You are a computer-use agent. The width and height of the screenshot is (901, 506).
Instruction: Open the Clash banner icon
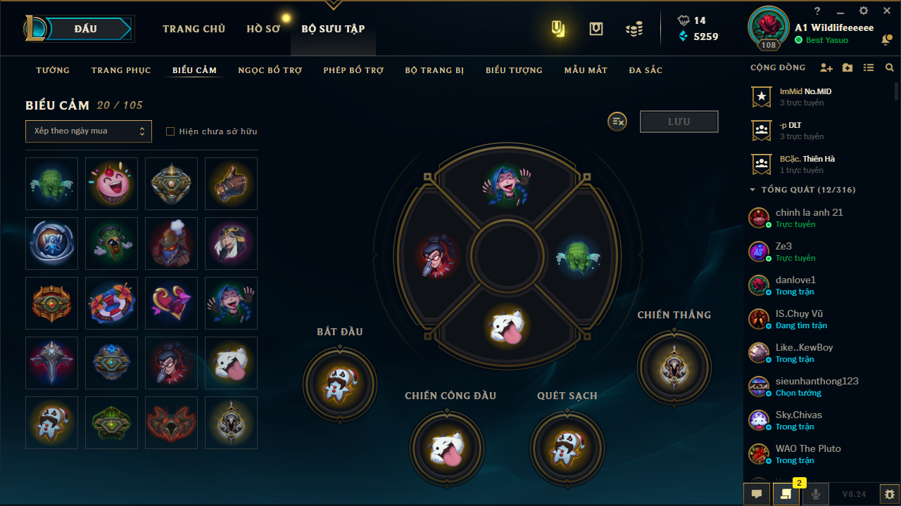pos(596,29)
